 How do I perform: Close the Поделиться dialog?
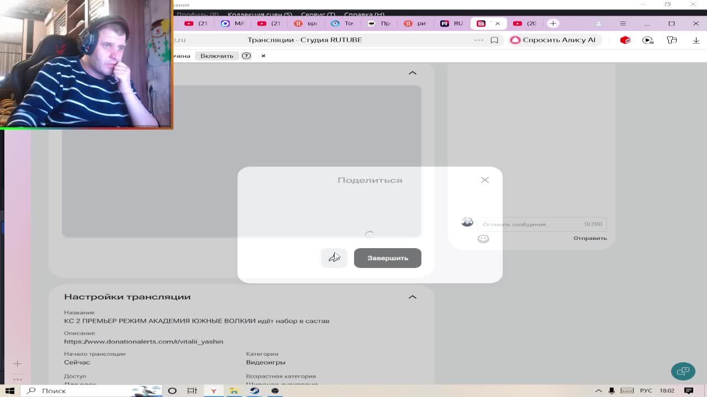point(485,180)
